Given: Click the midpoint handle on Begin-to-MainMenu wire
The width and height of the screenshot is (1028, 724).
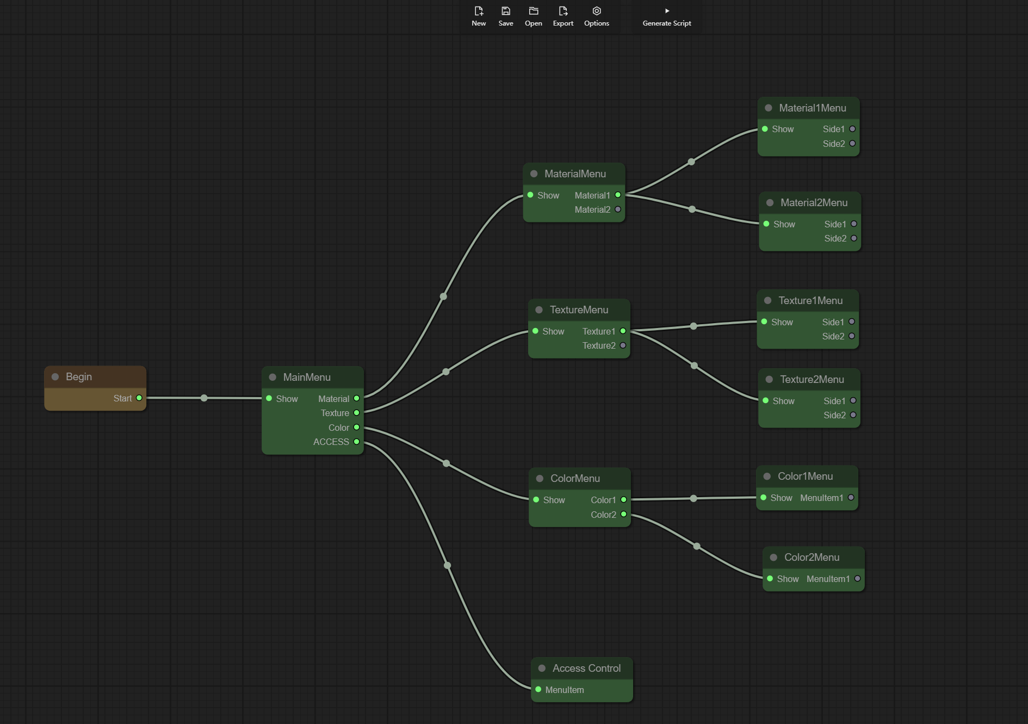Looking at the screenshot, I should [x=204, y=398].
